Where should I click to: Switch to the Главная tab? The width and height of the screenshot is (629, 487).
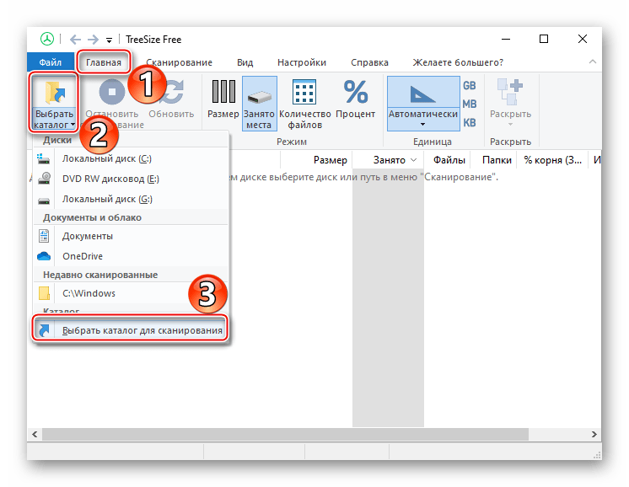pyautogui.click(x=104, y=62)
